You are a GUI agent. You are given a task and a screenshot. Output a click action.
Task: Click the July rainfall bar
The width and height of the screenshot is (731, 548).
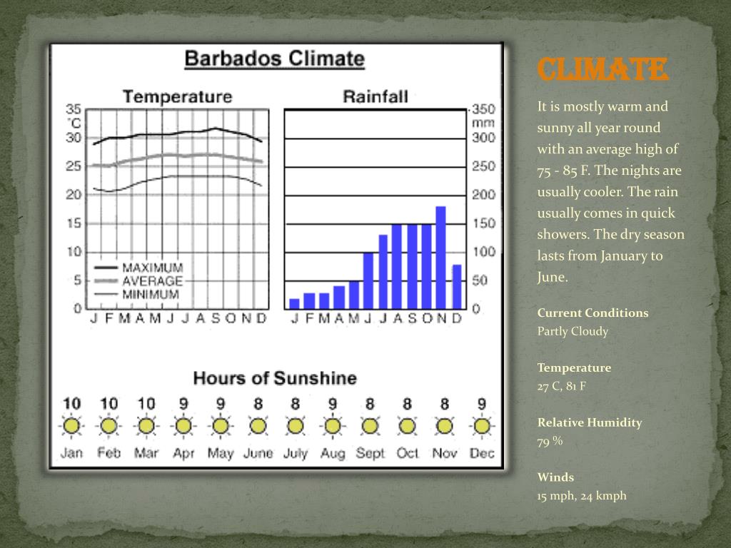point(383,272)
